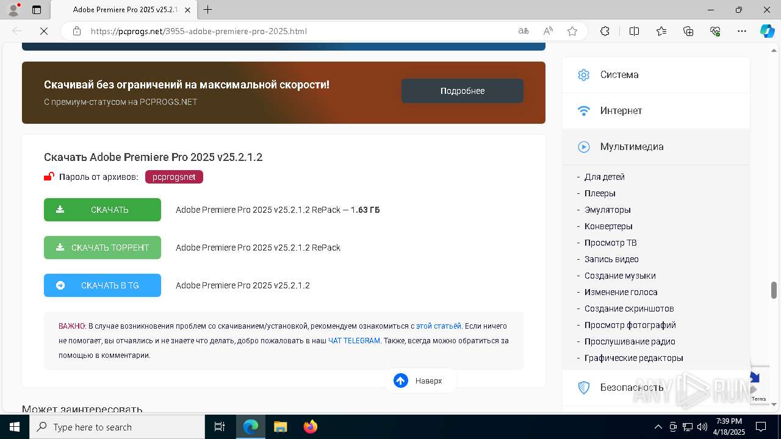
Task: Open Для детей subcategory
Action: click(604, 177)
